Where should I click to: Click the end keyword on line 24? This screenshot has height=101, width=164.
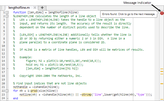point(16,98)
